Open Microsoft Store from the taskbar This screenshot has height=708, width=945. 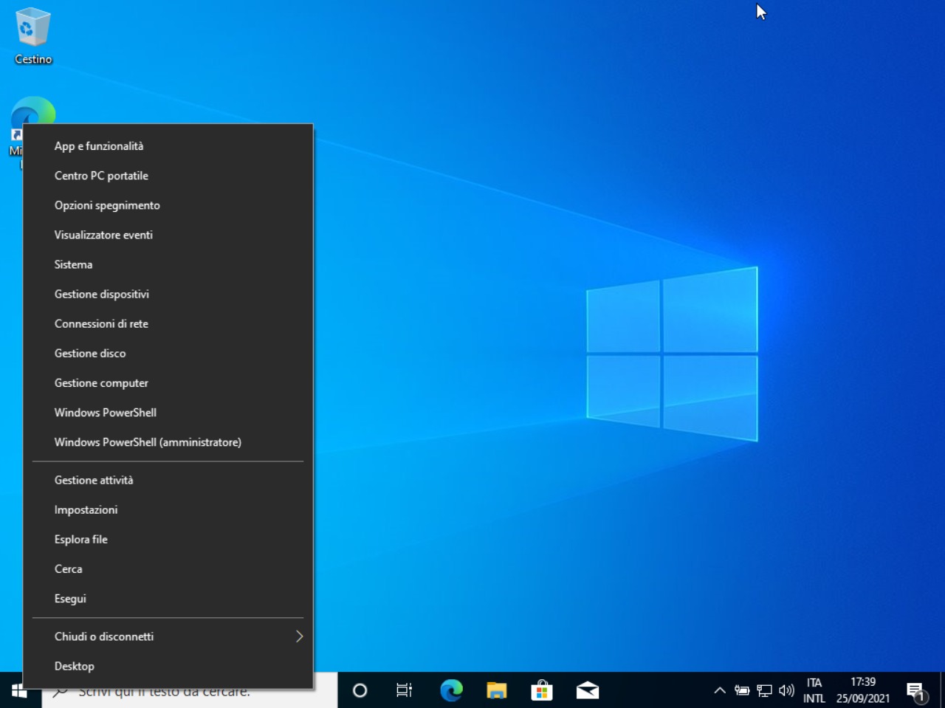point(542,690)
